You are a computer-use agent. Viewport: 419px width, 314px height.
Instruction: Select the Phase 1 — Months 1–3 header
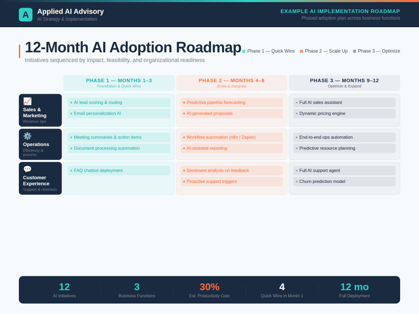pyautogui.click(x=119, y=83)
